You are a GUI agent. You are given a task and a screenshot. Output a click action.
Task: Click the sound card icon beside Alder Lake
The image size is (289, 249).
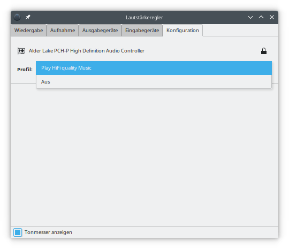coord(21,51)
